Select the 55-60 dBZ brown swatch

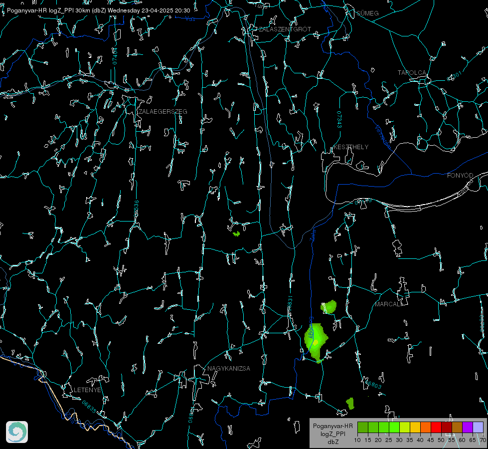click(x=457, y=427)
